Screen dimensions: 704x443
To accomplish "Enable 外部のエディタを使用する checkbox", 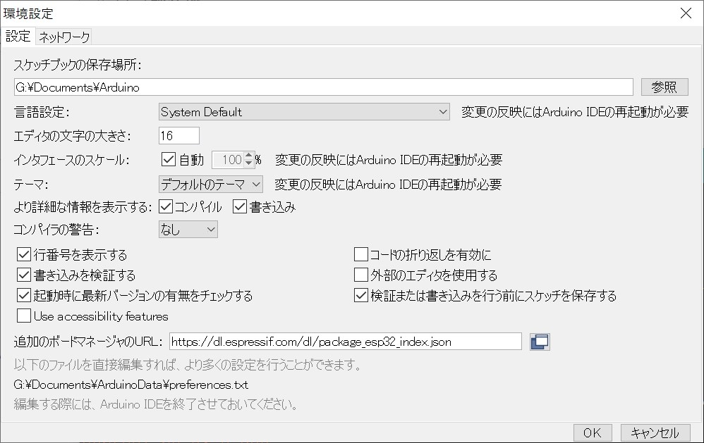I will [x=361, y=275].
